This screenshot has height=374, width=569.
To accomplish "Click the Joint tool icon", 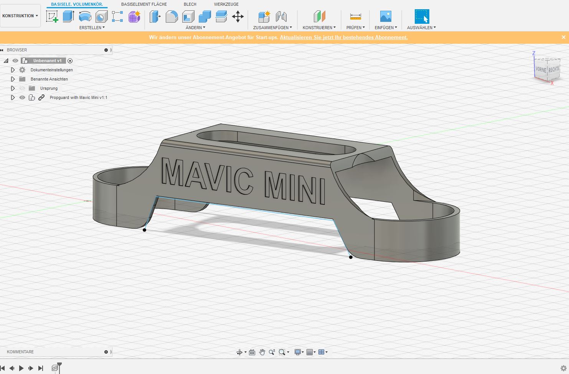I will (x=281, y=16).
